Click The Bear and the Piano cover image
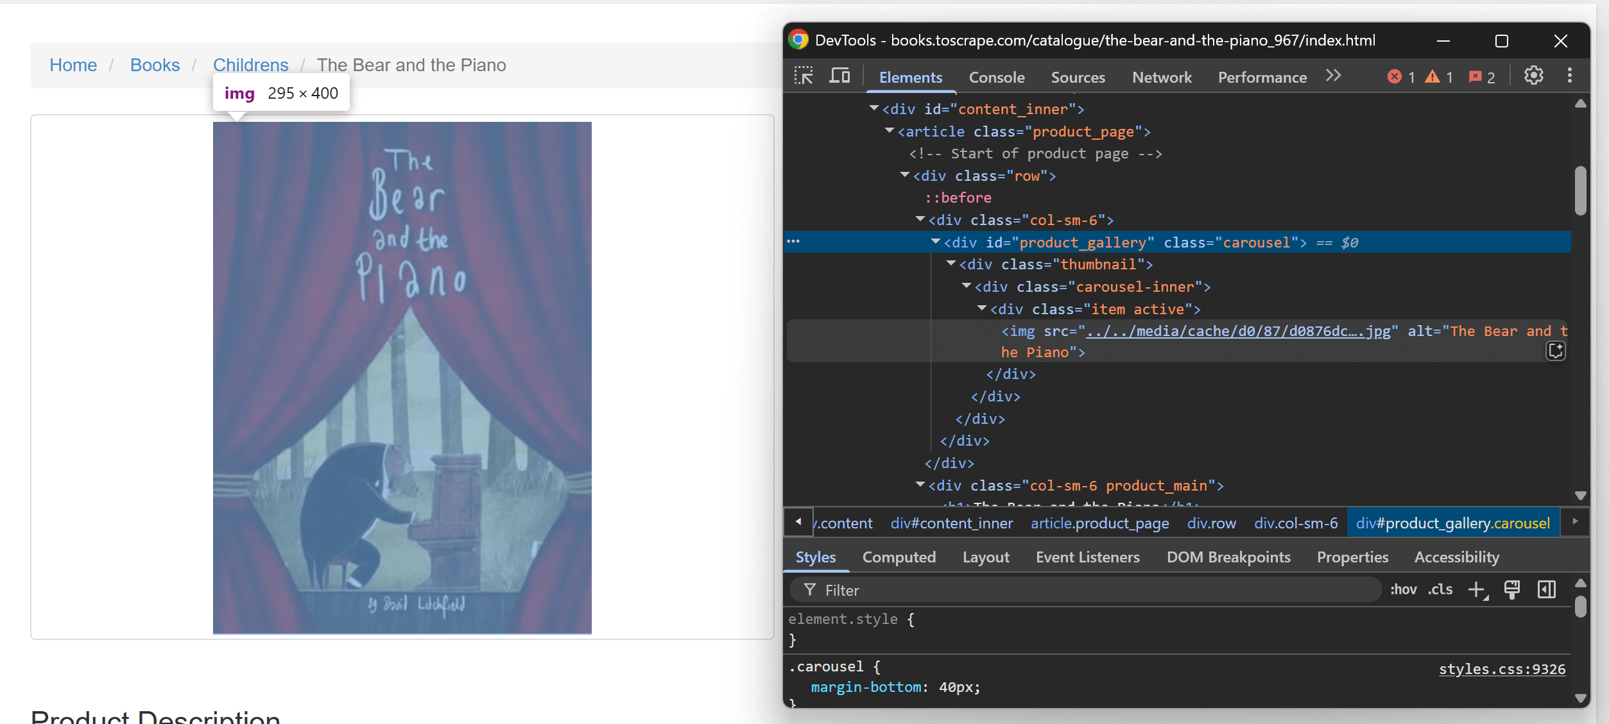The image size is (1609, 724). (402, 378)
